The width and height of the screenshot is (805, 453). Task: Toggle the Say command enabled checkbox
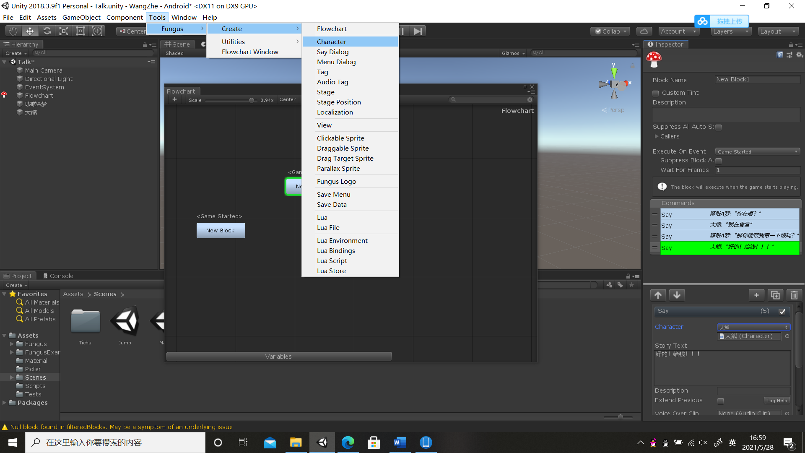[x=782, y=311]
